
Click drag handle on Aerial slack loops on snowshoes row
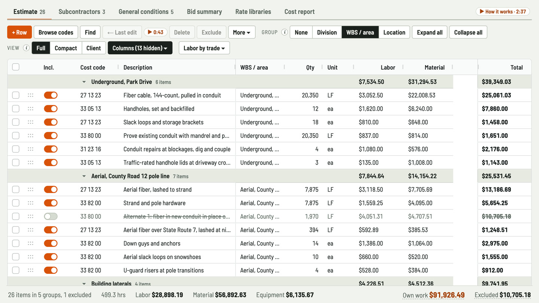click(31, 257)
